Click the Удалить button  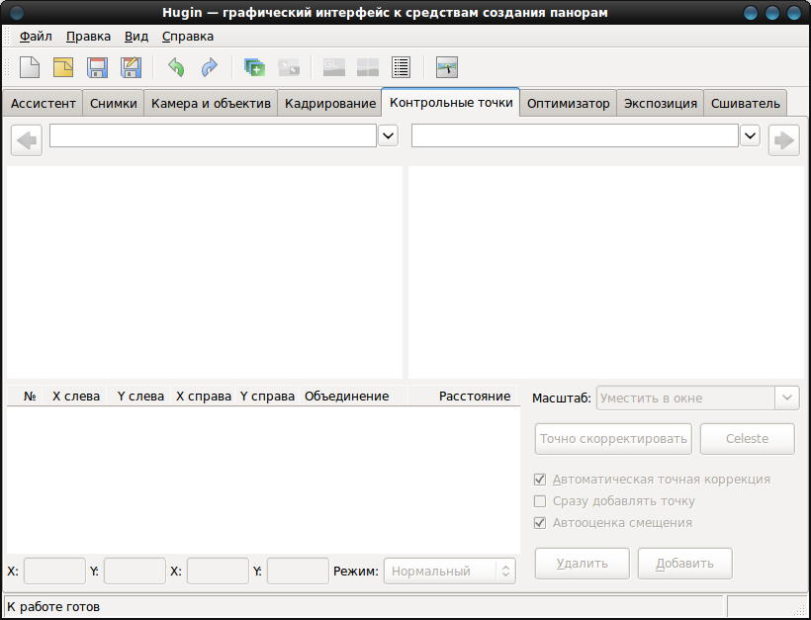coord(582,563)
